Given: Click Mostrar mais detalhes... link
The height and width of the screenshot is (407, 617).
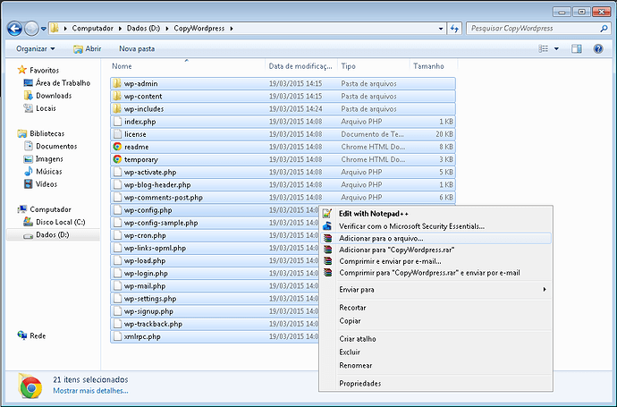Looking at the screenshot, I should pyautogui.click(x=90, y=391).
